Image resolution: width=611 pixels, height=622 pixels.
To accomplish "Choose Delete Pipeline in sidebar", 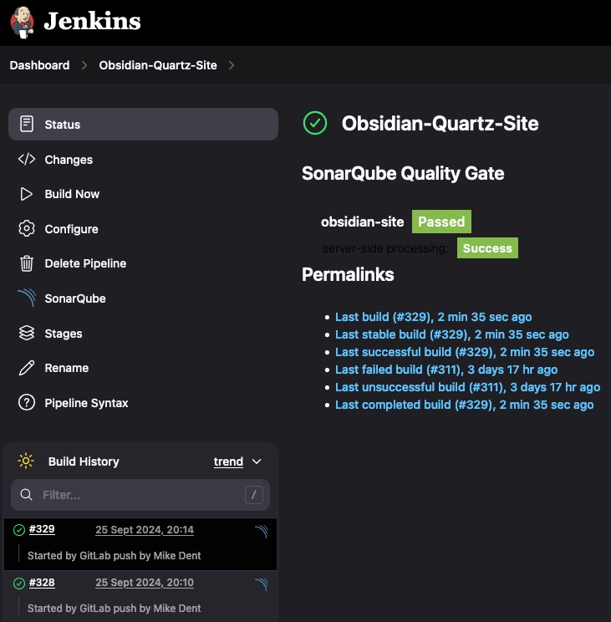I will [85, 263].
